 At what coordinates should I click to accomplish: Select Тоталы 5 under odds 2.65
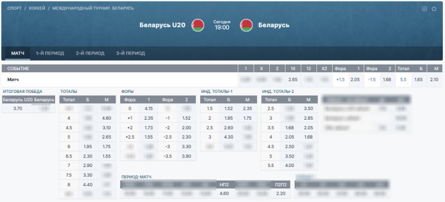pos(106,137)
